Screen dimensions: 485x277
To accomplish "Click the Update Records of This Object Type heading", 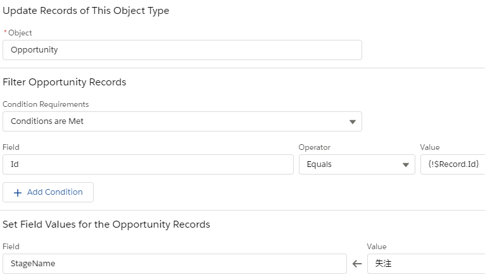I will [x=85, y=11].
